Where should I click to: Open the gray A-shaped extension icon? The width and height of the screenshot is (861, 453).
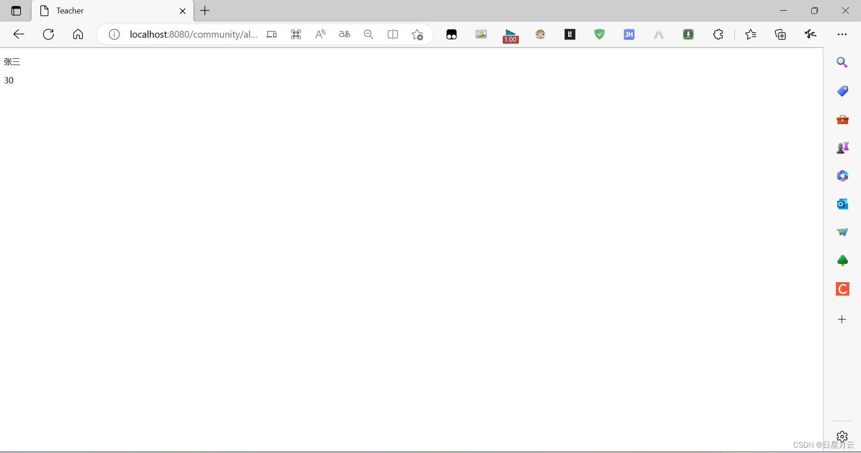click(659, 35)
